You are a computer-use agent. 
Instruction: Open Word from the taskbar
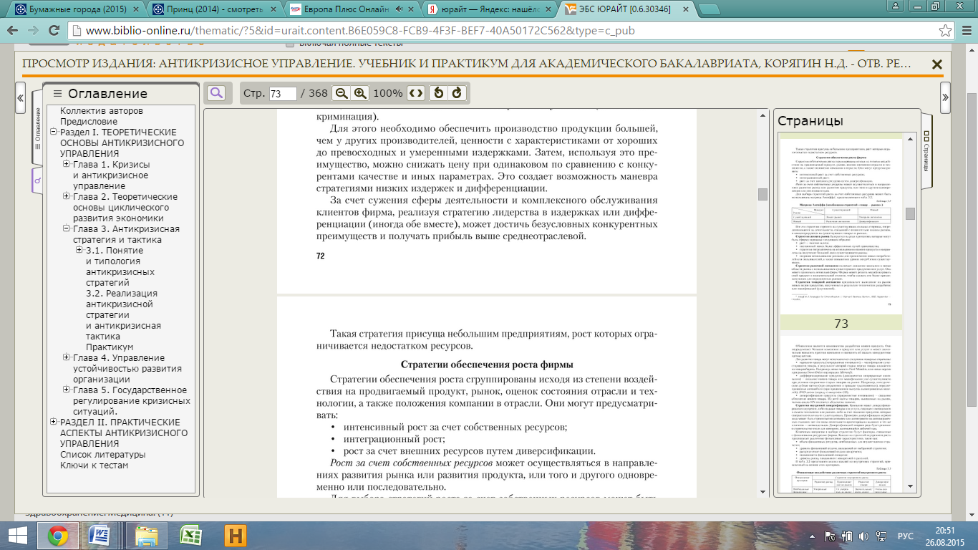pyautogui.click(x=99, y=536)
